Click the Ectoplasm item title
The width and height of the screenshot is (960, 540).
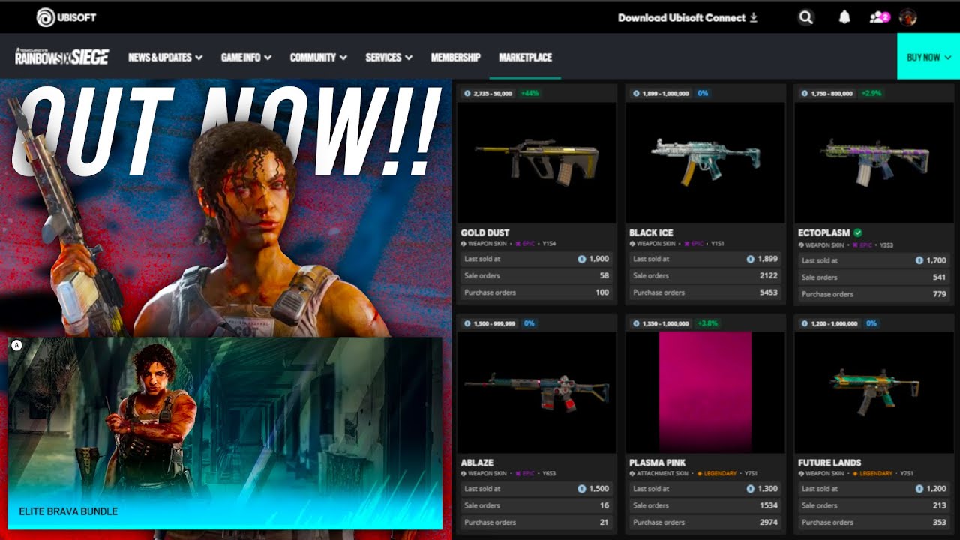pyautogui.click(x=823, y=232)
